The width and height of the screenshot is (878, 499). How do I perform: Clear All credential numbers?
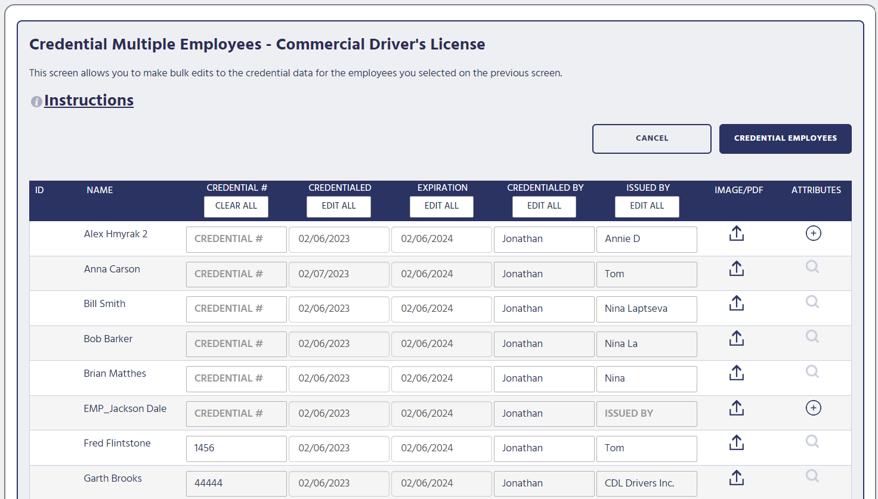pyautogui.click(x=236, y=206)
